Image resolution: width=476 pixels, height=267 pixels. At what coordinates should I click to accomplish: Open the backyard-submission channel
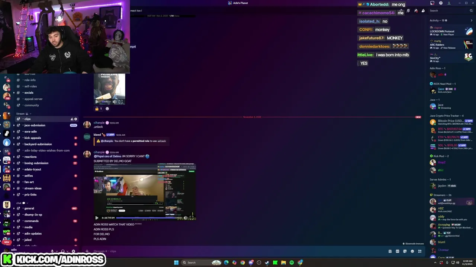tap(46, 144)
